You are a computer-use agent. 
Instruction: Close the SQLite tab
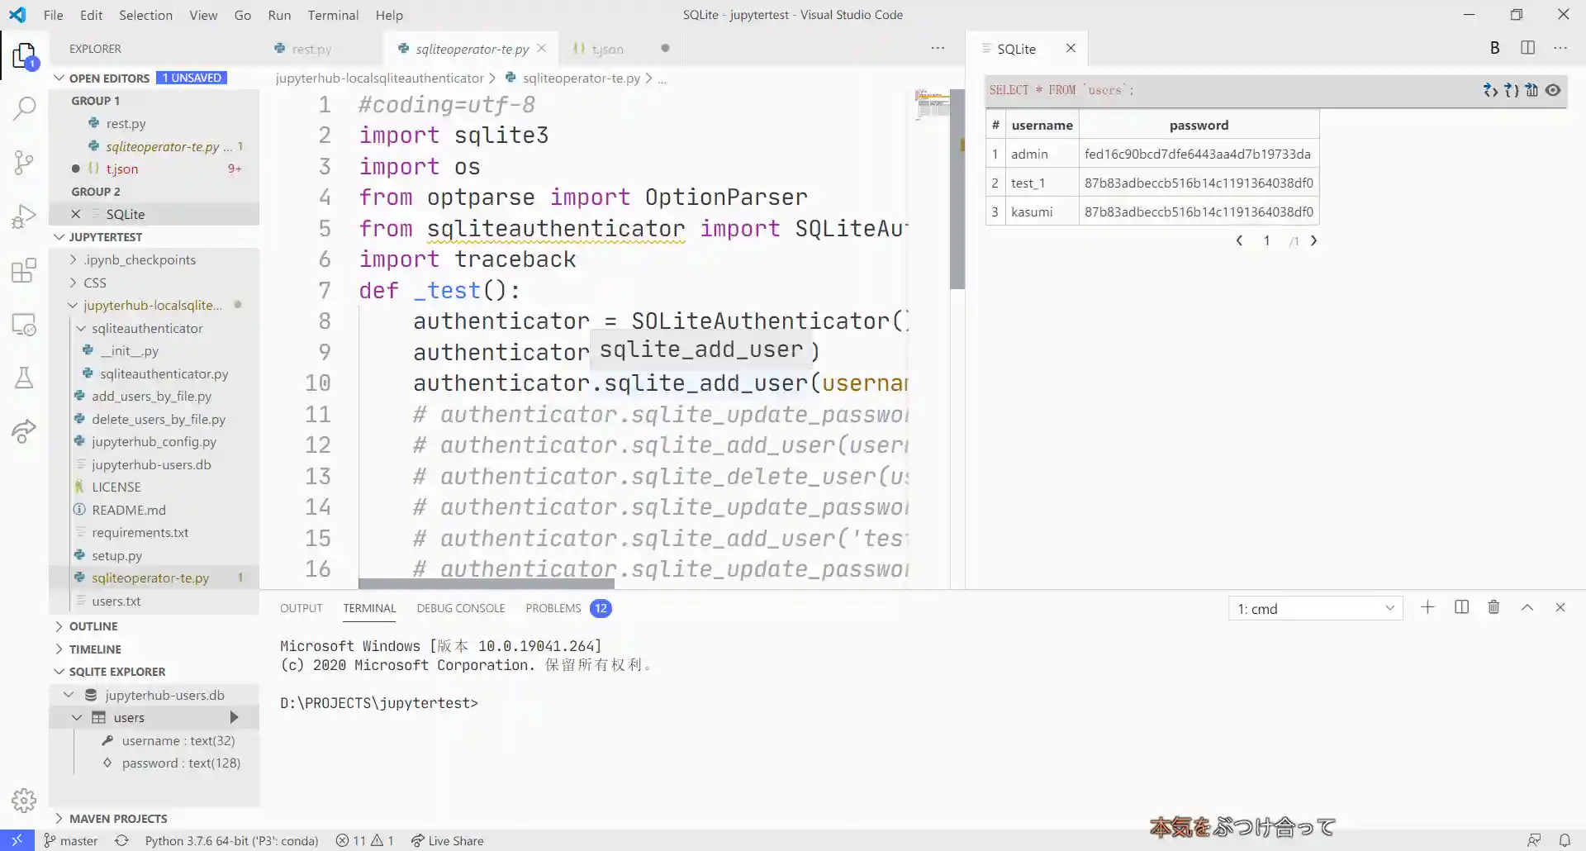pos(1071,48)
